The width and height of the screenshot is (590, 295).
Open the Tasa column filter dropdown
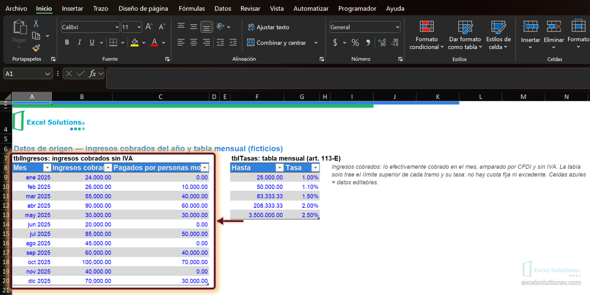click(315, 168)
